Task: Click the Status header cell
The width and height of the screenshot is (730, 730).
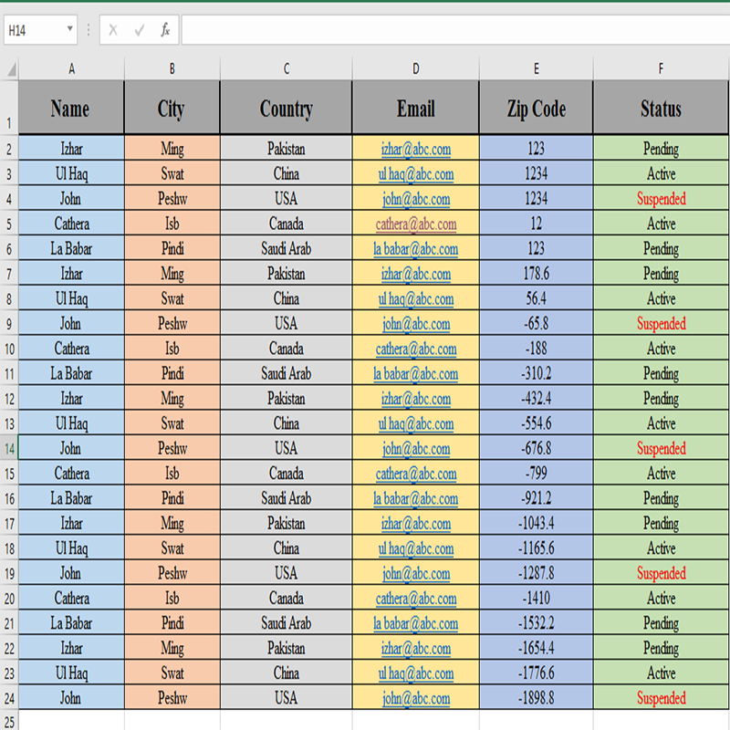Action: (x=661, y=109)
